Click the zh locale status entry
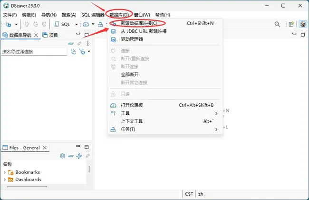 coord(201,194)
